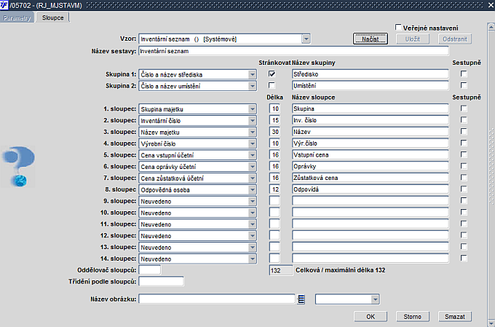Screen dimensions: 495x327
Task: Click the Třídění podle sloupců field
Action: point(161,281)
